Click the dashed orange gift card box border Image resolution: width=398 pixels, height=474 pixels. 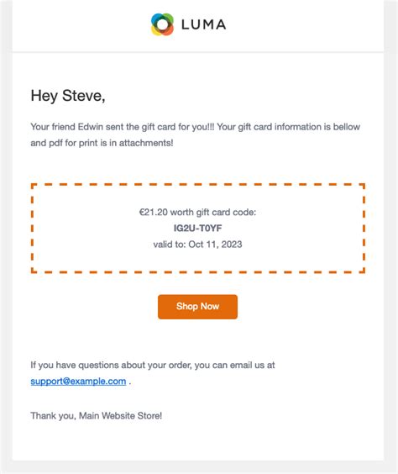[198, 184]
